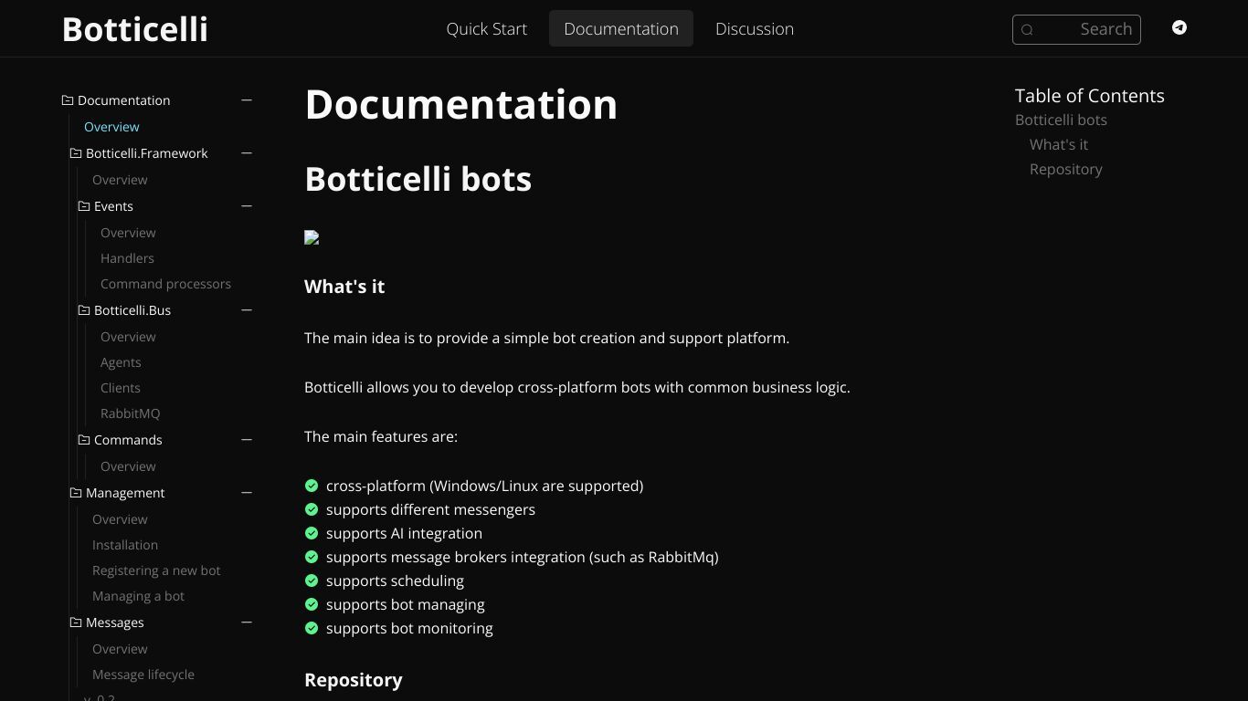The image size is (1248, 701).
Task: Open Managing a bot page
Action: pyautogui.click(x=138, y=596)
